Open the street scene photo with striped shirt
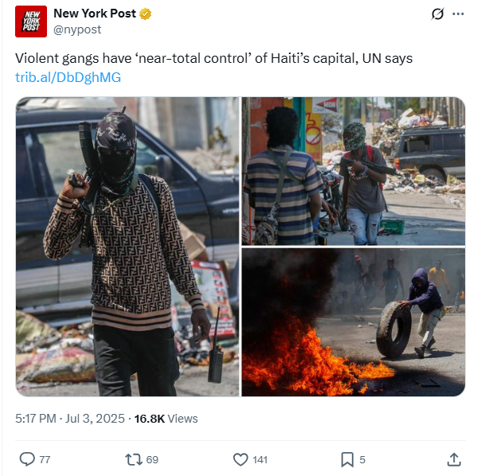Screen dimensions: 477x476 click(354, 171)
